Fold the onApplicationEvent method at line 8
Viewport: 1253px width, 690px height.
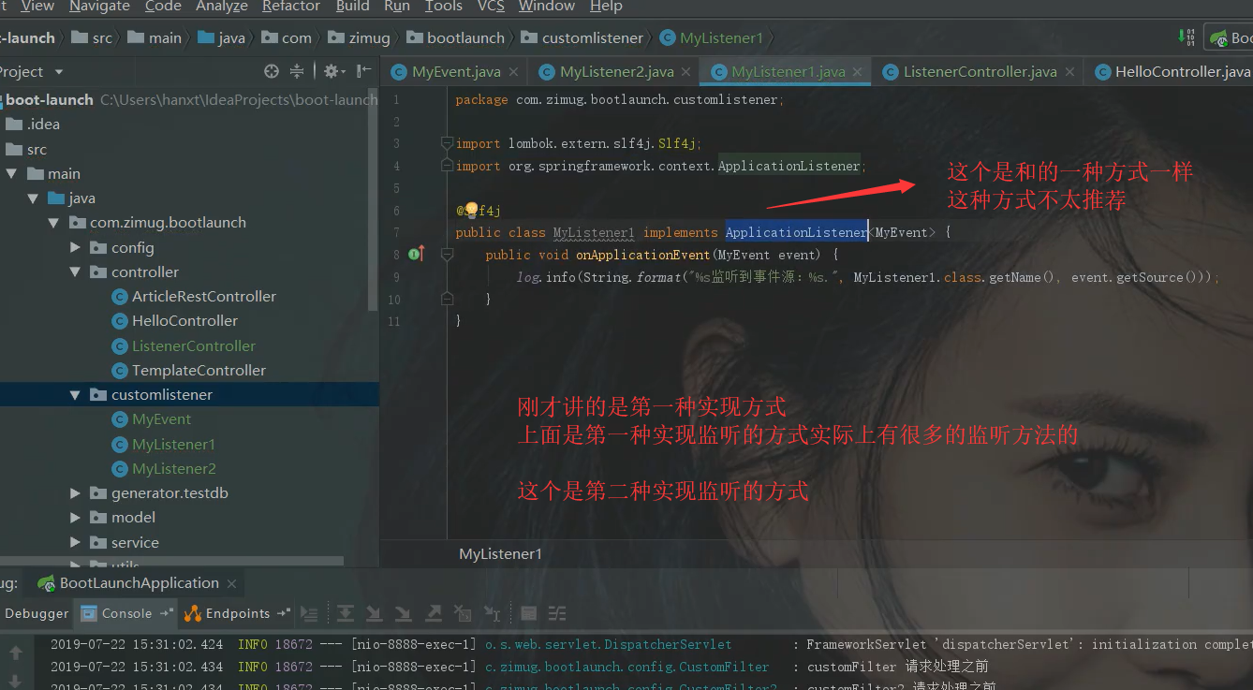point(447,255)
